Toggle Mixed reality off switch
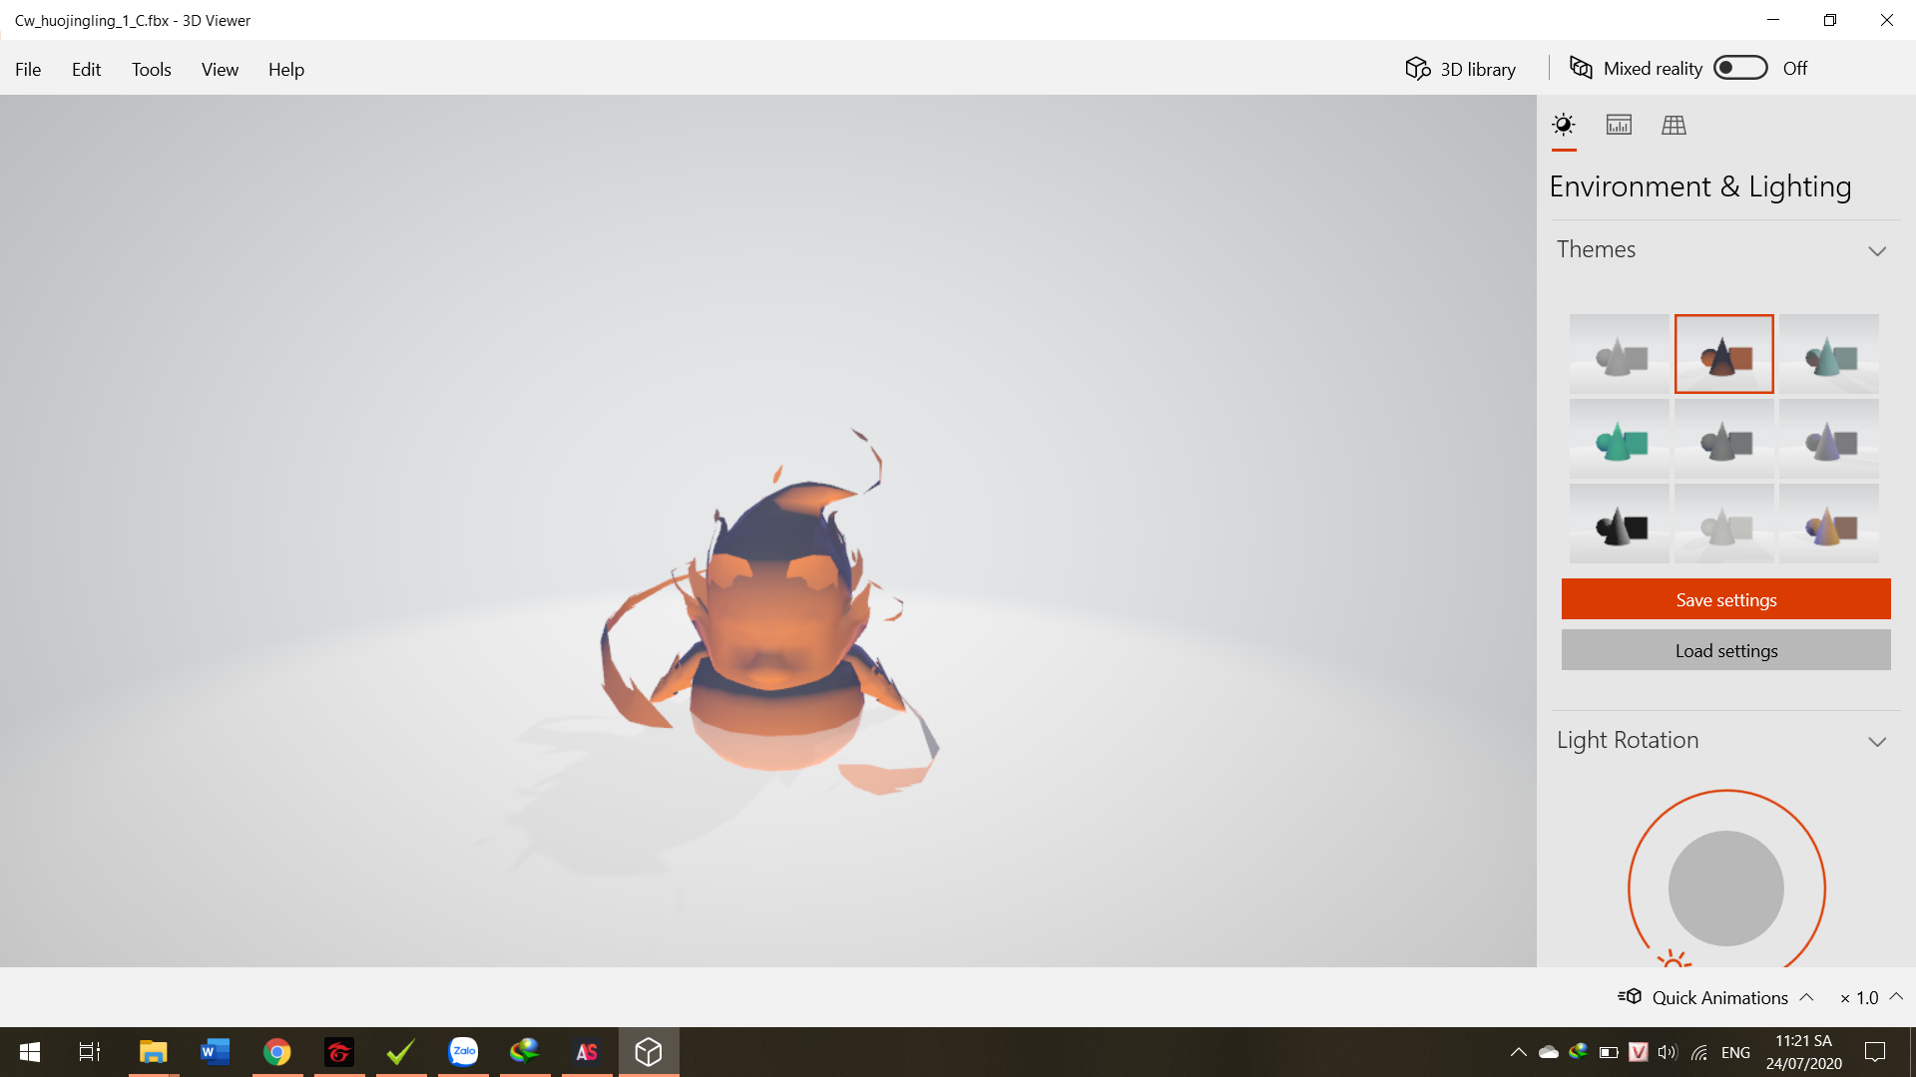 1739,67
